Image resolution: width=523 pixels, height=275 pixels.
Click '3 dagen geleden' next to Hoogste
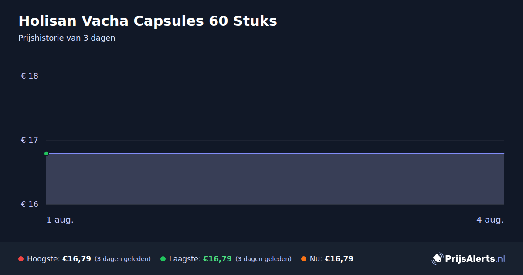(x=122, y=259)
